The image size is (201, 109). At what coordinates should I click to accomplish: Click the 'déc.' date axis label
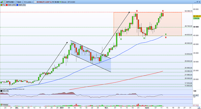17,108
